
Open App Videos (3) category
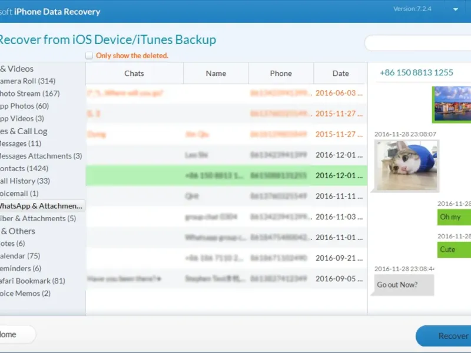(22, 118)
